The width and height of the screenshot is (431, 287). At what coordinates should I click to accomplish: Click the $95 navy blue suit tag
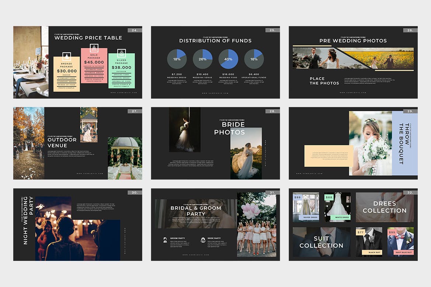pyautogui.click(x=392, y=232)
